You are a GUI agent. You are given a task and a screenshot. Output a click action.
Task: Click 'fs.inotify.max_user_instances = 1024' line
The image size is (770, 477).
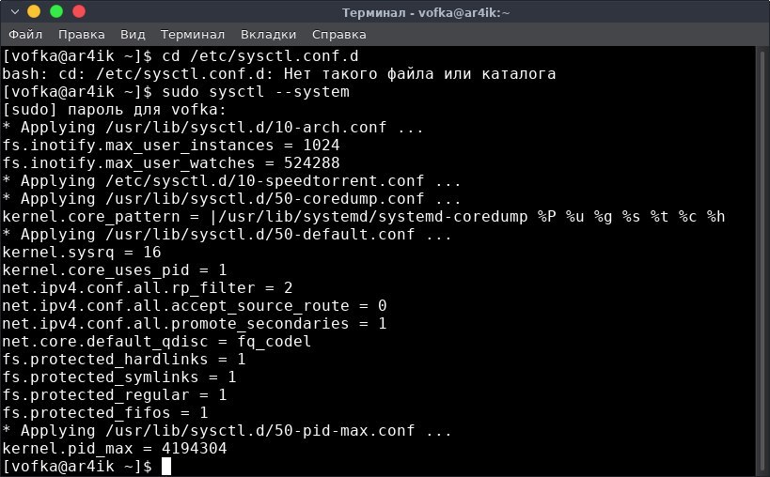pos(171,146)
